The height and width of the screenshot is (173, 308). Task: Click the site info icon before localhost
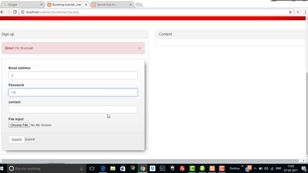point(23,12)
